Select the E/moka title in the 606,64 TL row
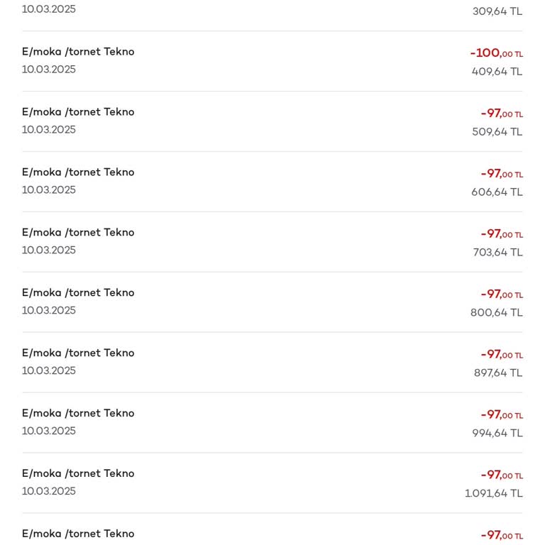545x545 pixels. (78, 172)
